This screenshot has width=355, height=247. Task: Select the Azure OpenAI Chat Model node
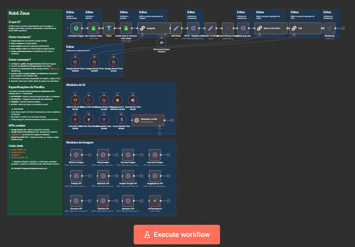click(x=121, y=119)
